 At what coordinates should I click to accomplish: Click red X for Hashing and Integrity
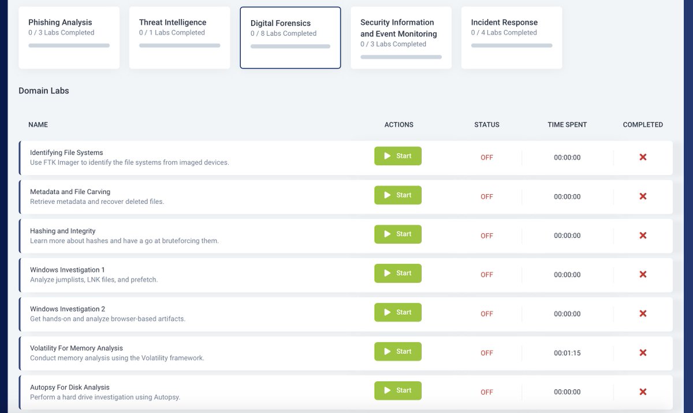(643, 235)
